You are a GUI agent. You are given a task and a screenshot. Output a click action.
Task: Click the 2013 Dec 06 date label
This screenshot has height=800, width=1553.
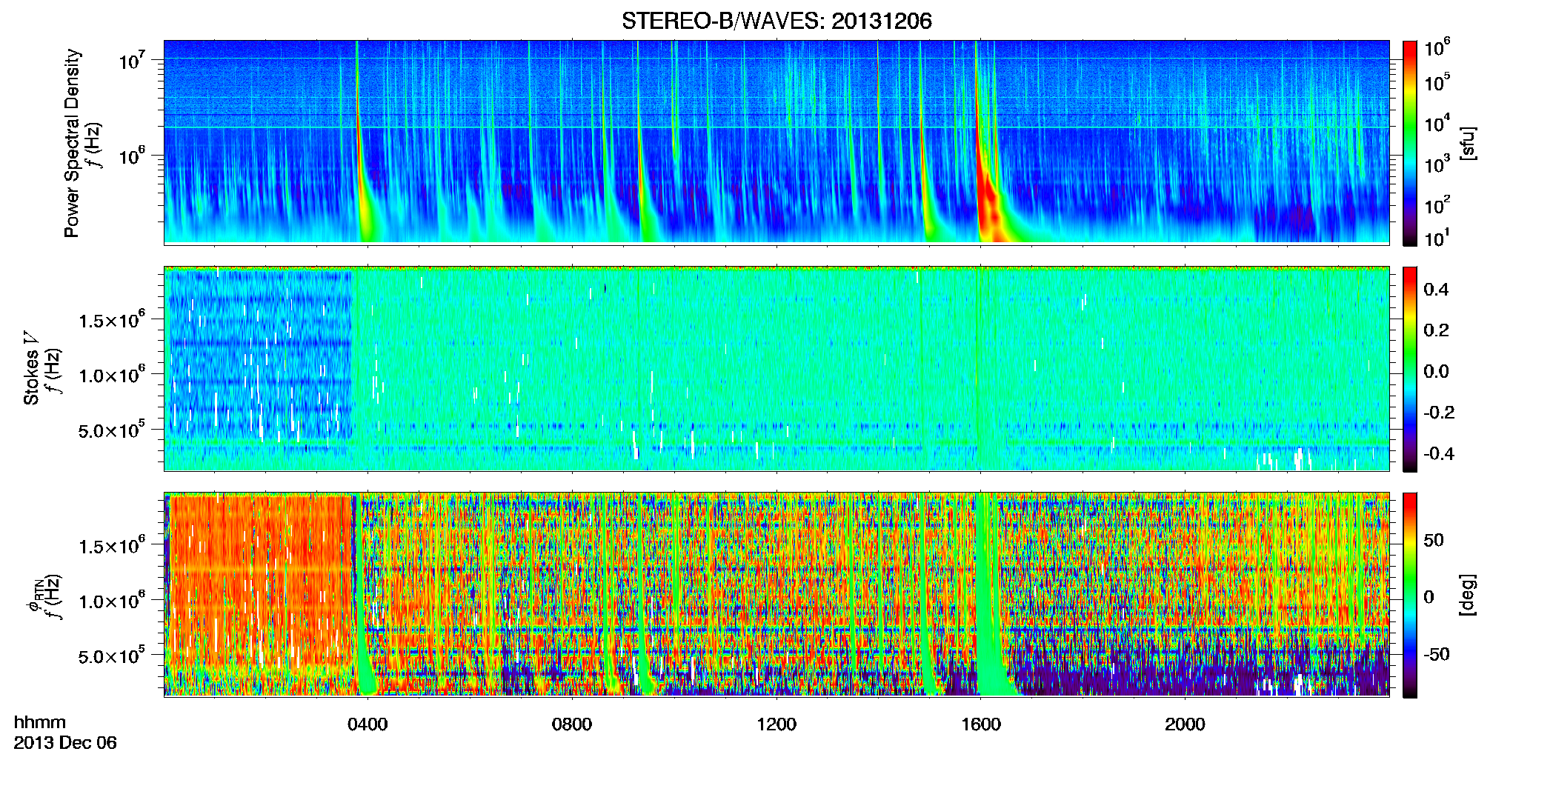(x=65, y=743)
